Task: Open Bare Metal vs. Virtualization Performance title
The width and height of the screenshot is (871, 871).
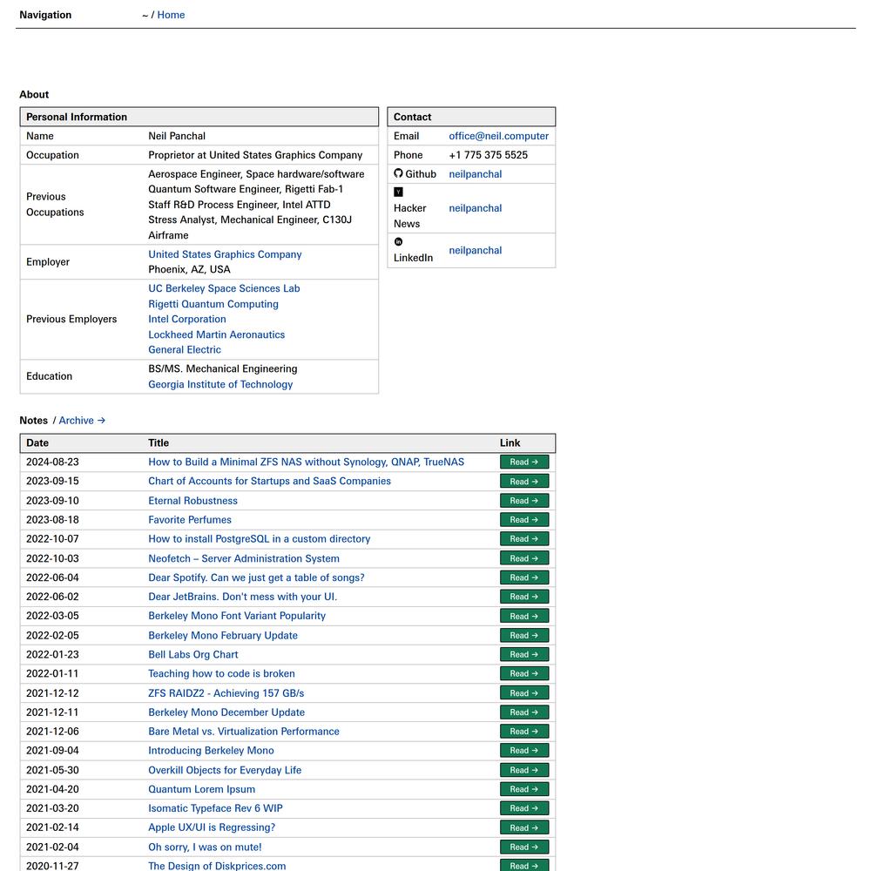Action: [244, 732]
